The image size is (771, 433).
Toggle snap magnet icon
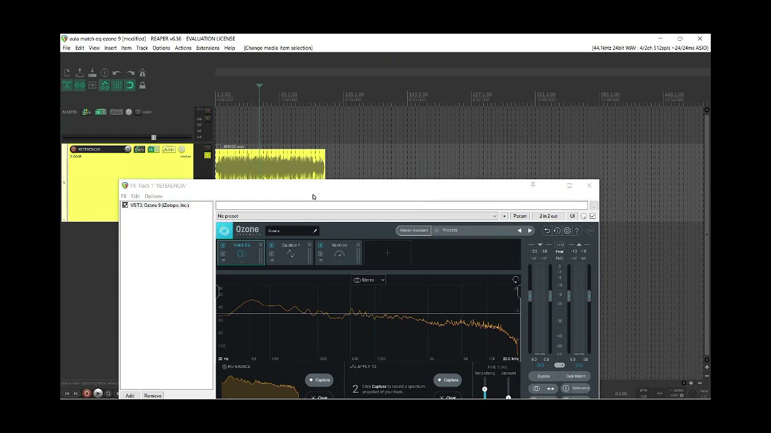(x=130, y=85)
